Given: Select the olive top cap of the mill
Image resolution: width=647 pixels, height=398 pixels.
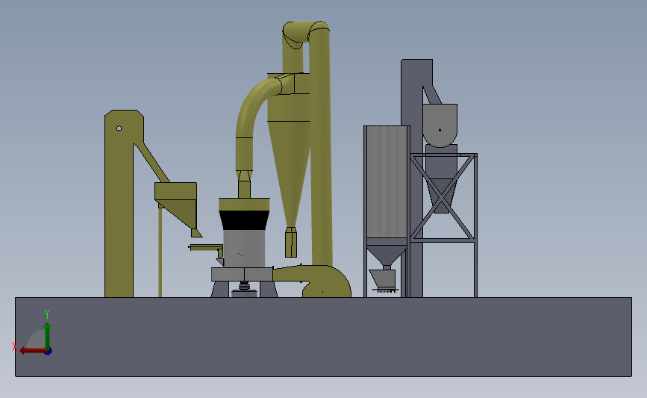Looking at the screenshot, I should tap(244, 205).
